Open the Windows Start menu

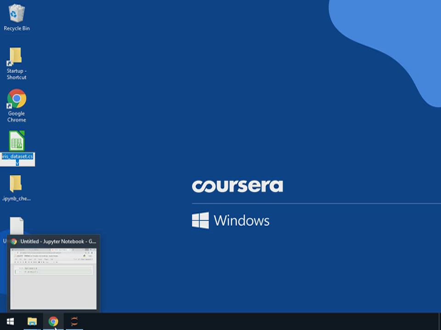[11, 321]
